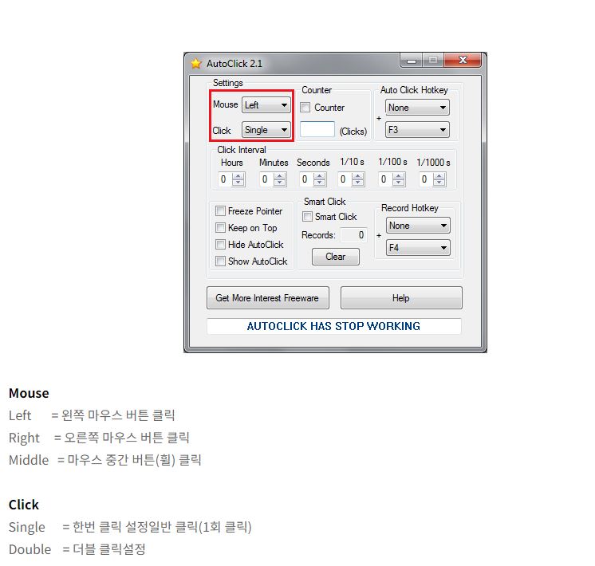The width and height of the screenshot is (595, 566).
Task: Increase the 1/100 s interval value
Action: [x=399, y=176]
